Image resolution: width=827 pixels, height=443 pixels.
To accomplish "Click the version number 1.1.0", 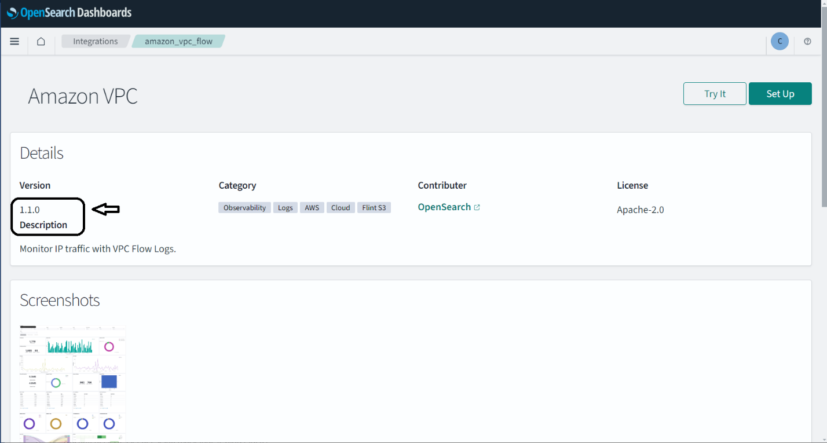I will (x=30, y=210).
